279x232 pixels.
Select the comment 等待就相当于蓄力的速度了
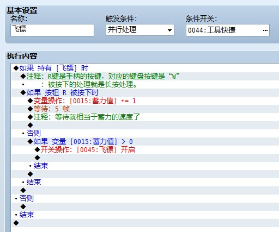pyautogui.click(x=145, y=117)
